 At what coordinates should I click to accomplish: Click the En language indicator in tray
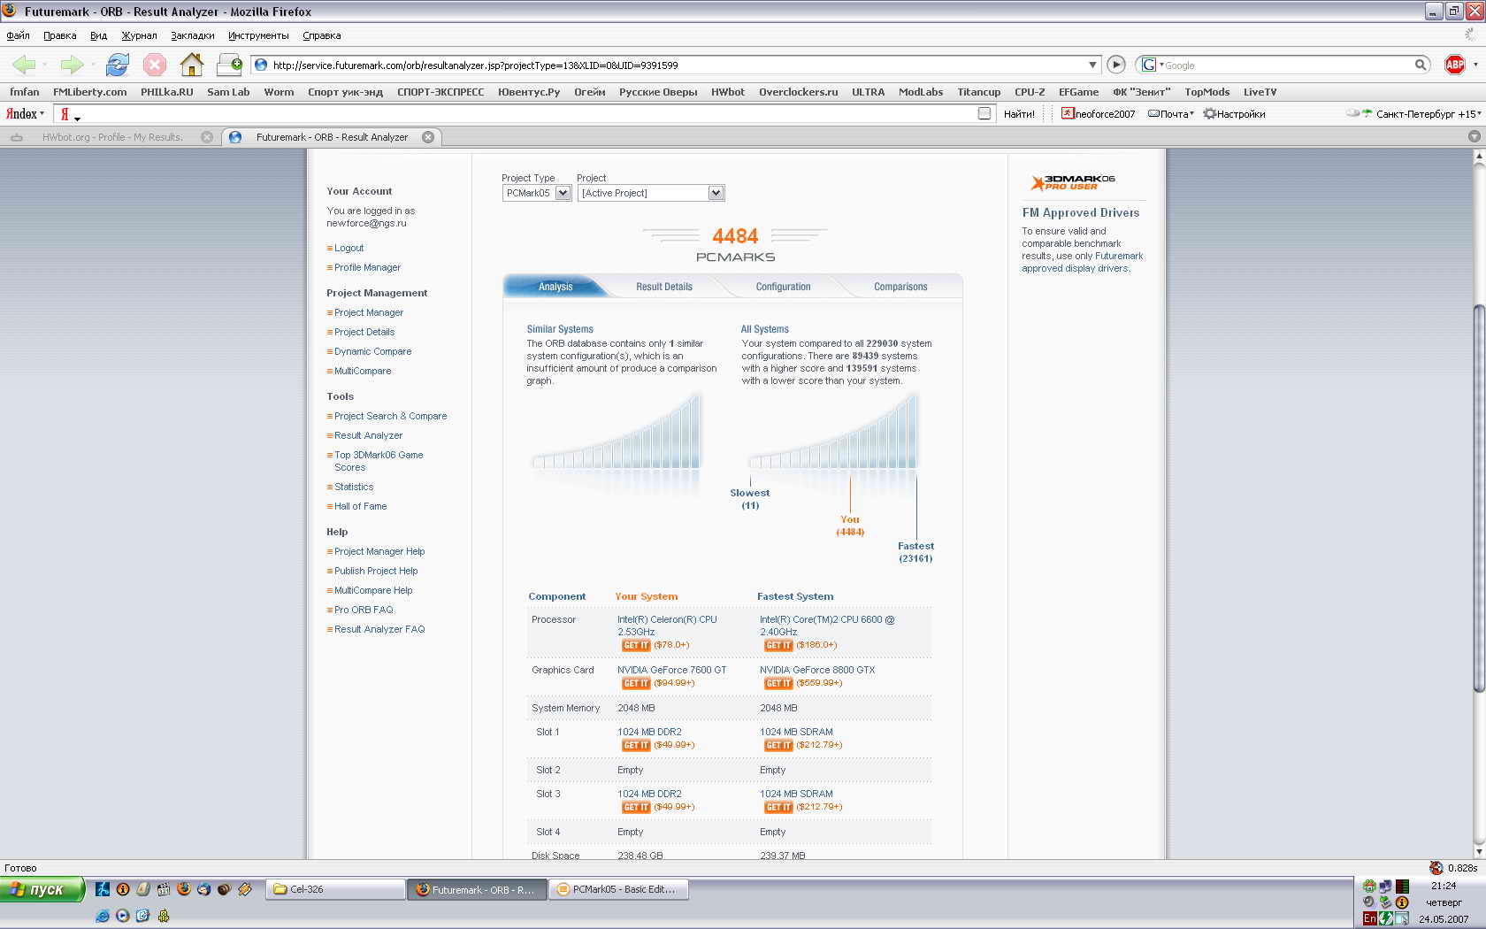click(x=1369, y=918)
